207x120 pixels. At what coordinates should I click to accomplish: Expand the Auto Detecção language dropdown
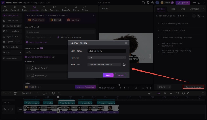(x=60, y=32)
